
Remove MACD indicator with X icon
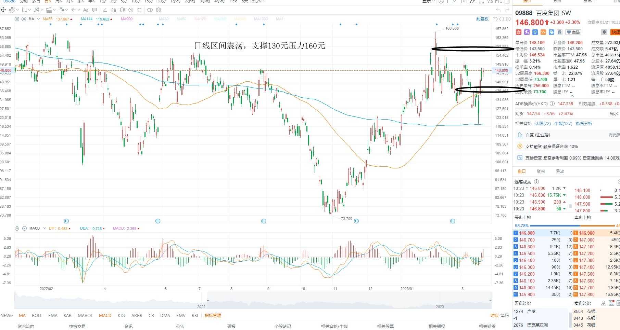click(x=24, y=228)
